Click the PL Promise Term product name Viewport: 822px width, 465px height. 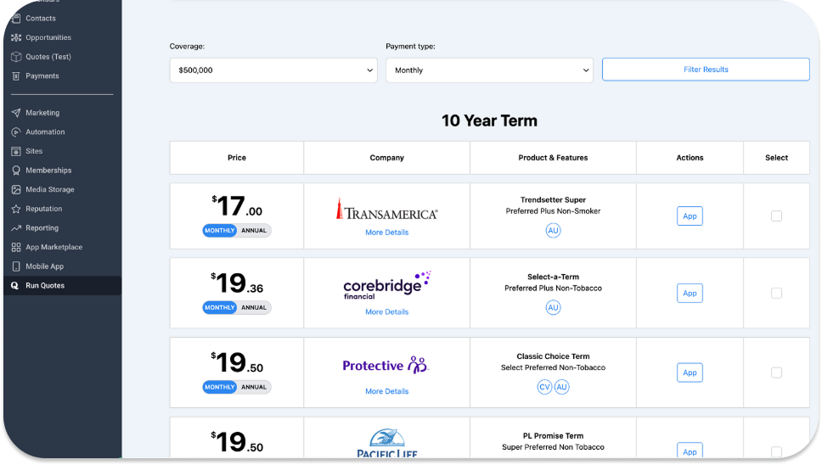coord(553,436)
